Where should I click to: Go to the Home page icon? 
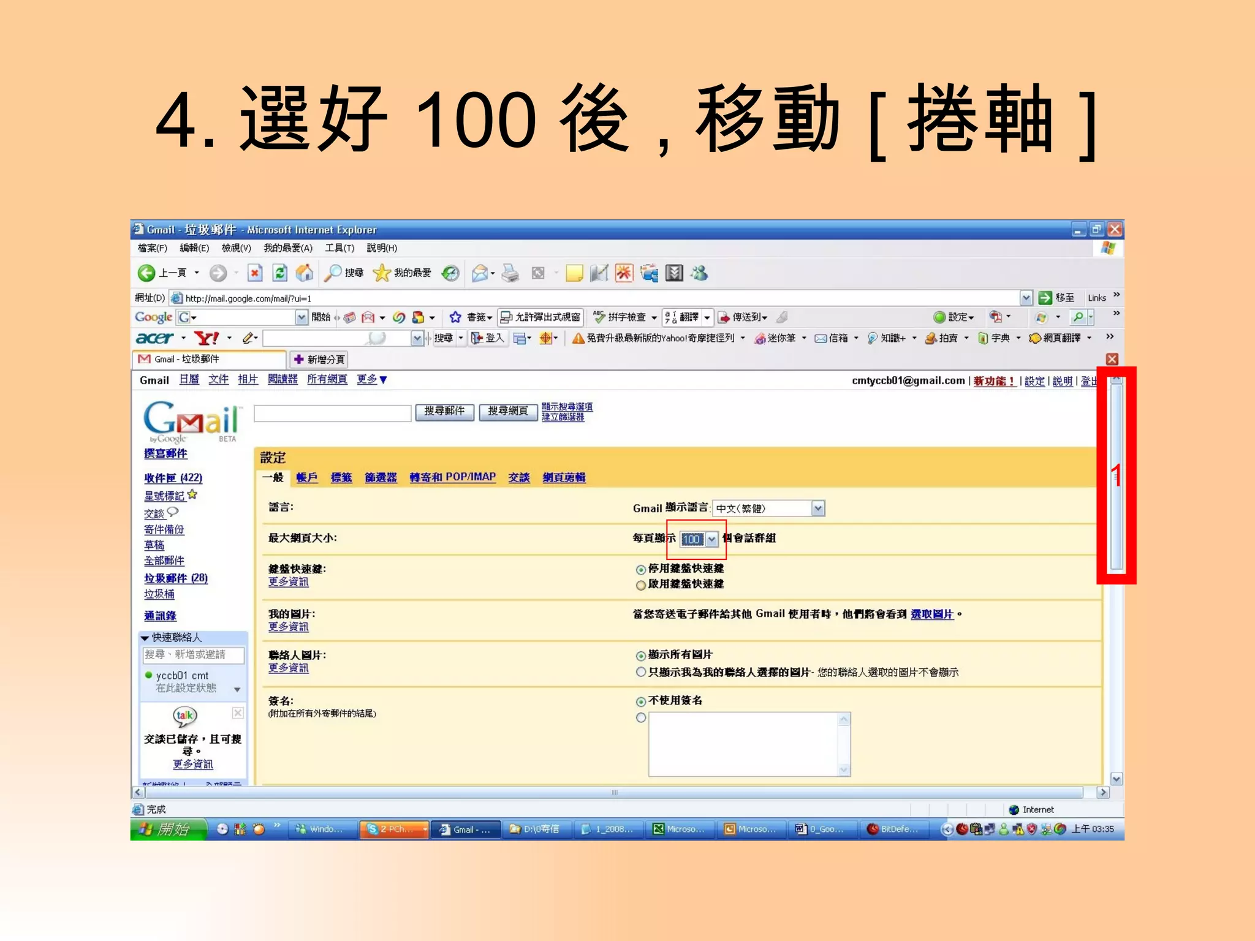pyautogui.click(x=305, y=273)
